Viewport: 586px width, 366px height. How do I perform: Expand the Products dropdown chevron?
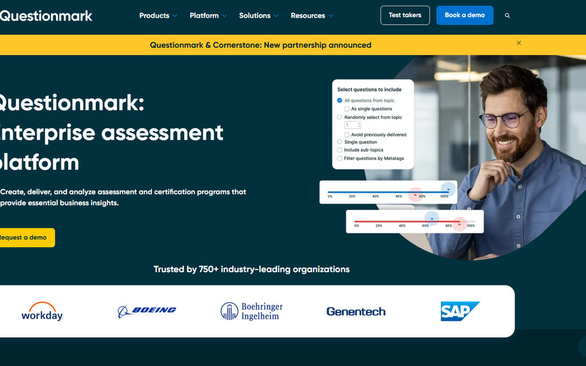[175, 15]
